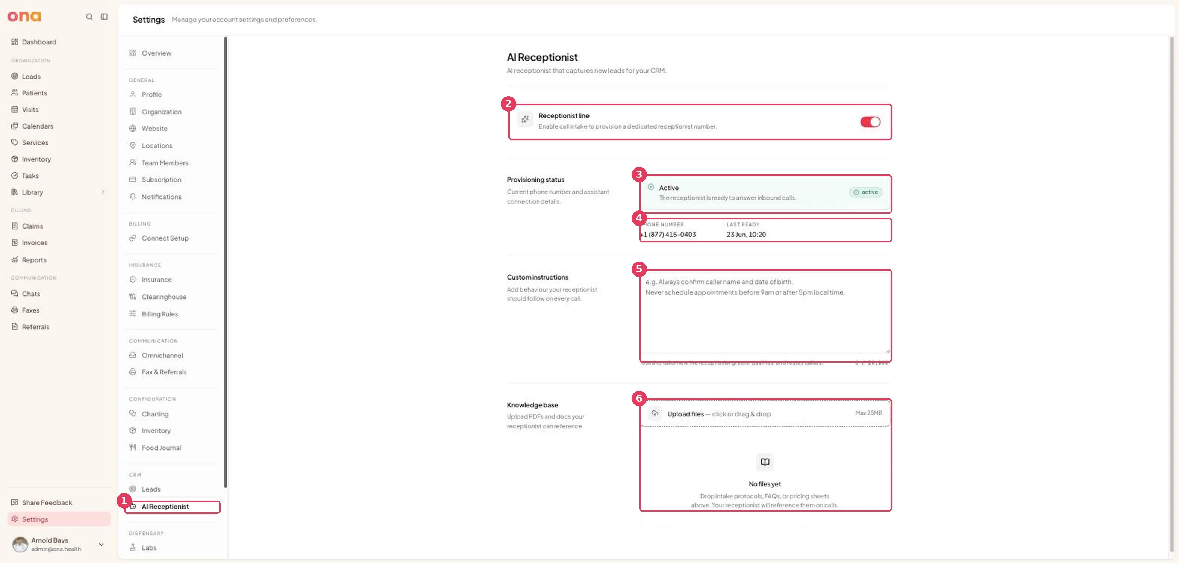The height and width of the screenshot is (563, 1179).
Task: Click the Notifications bell icon
Action: tap(133, 197)
